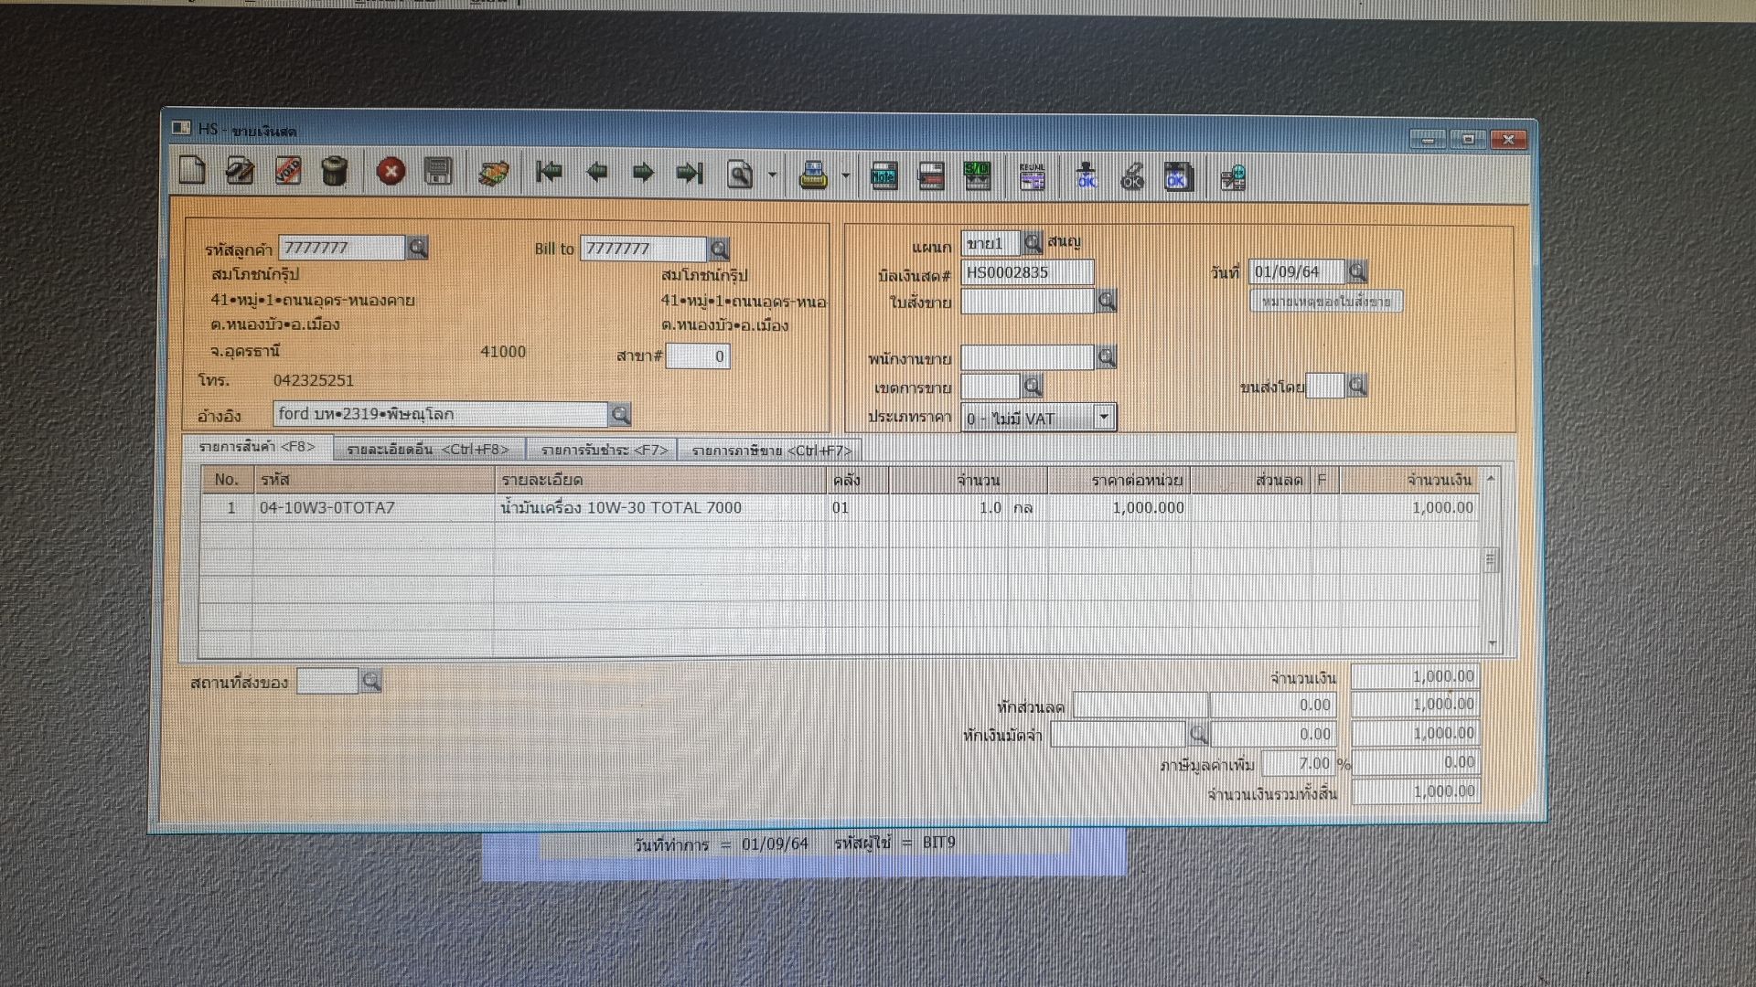Click the VOID stamp icon

(x=288, y=171)
